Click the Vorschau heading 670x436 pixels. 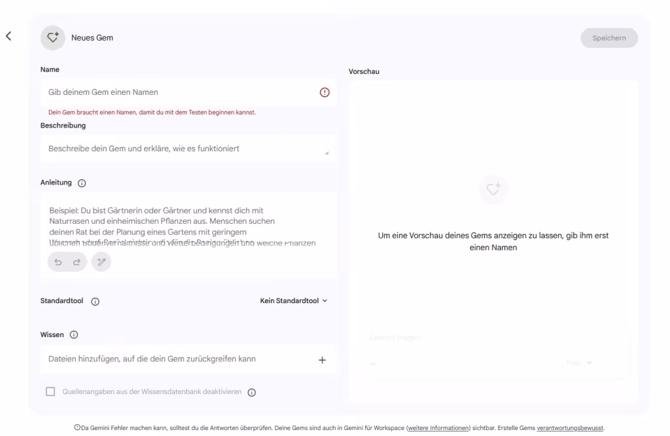tap(364, 71)
